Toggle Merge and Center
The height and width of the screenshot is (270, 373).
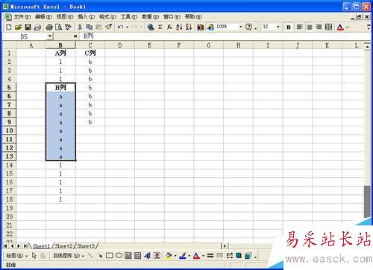point(328,27)
